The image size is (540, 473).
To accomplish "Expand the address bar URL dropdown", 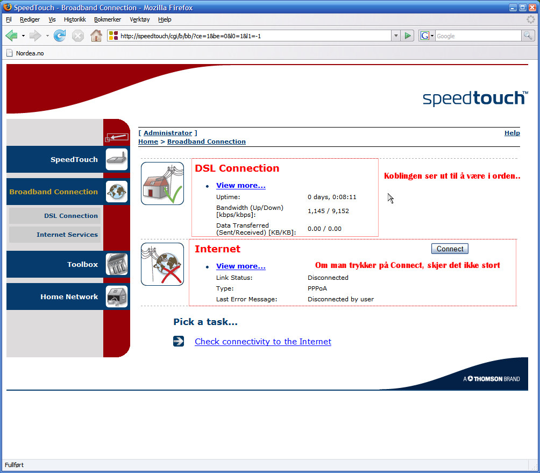I will (x=396, y=36).
